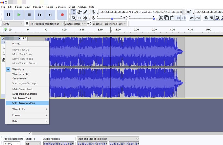Choose Waveform (dB) view
Screen dimensions: 223x145
[x=27, y=74]
